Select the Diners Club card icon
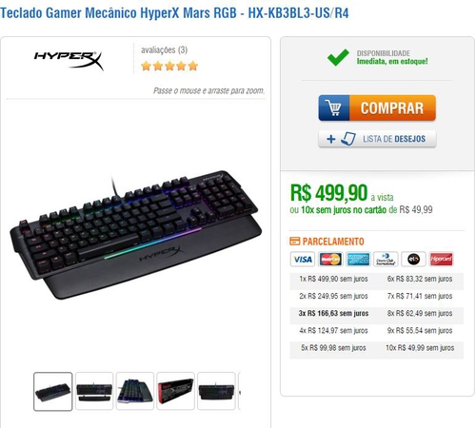 pos(386,260)
